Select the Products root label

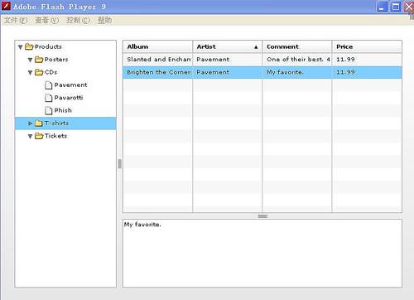click(x=48, y=46)
